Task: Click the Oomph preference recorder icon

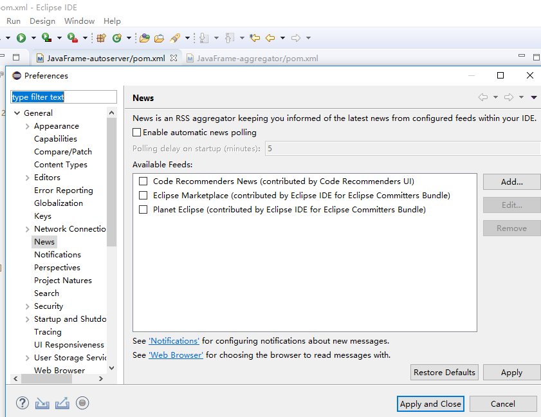Action: [82, 403]
